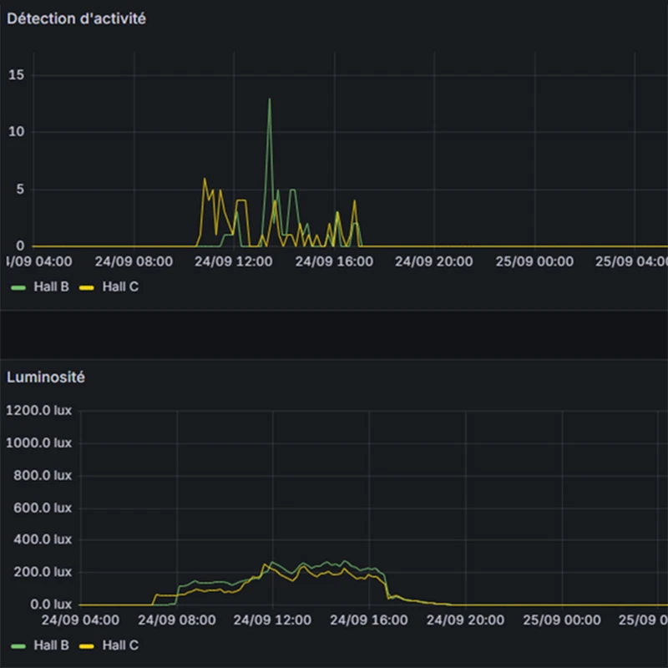This screenshot has height=668, width=668.
Task: Click green Hall B color swatch in activity legend
Action: [18, 286]
